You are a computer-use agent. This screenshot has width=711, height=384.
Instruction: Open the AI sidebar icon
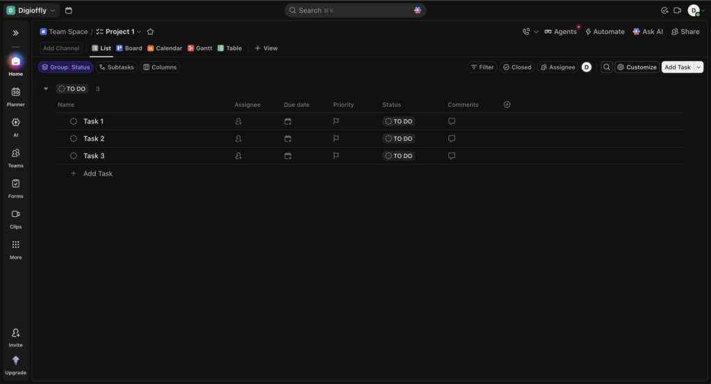[15, 128]
